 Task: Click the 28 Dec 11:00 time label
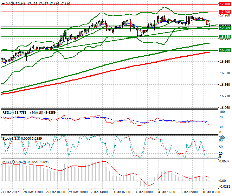[33, 192]
